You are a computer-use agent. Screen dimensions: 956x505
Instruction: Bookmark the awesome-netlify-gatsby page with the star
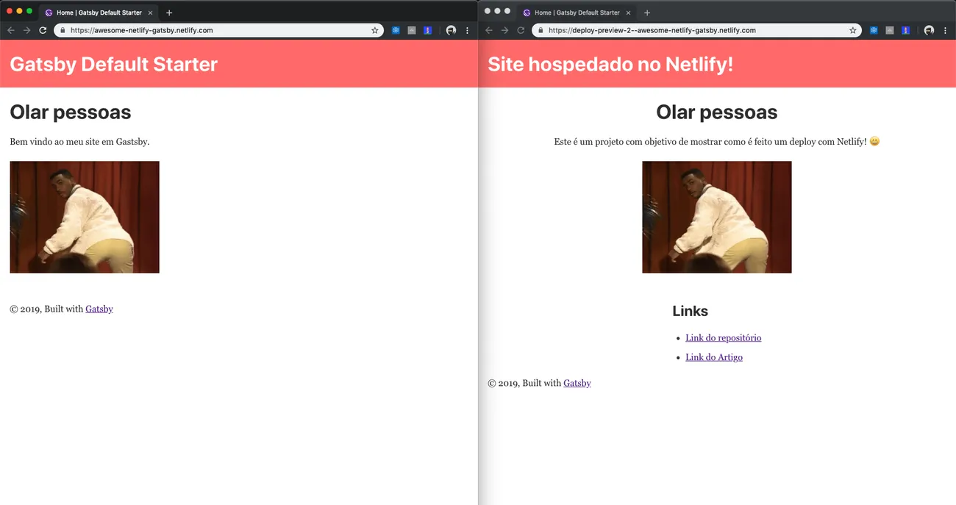coord(375,30)
